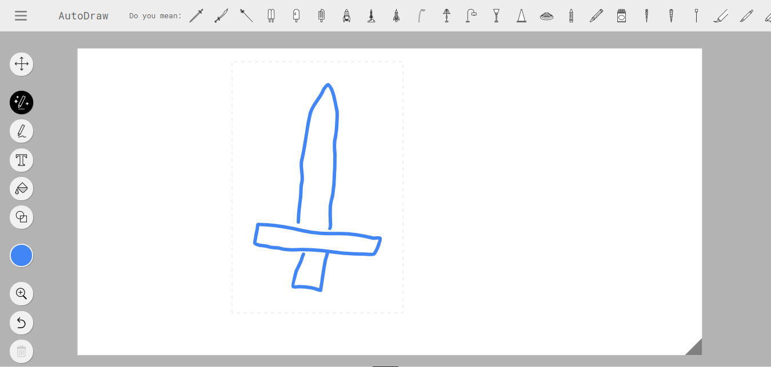Replace drawing with straight sword suggestion

click(x=196, y=15)
